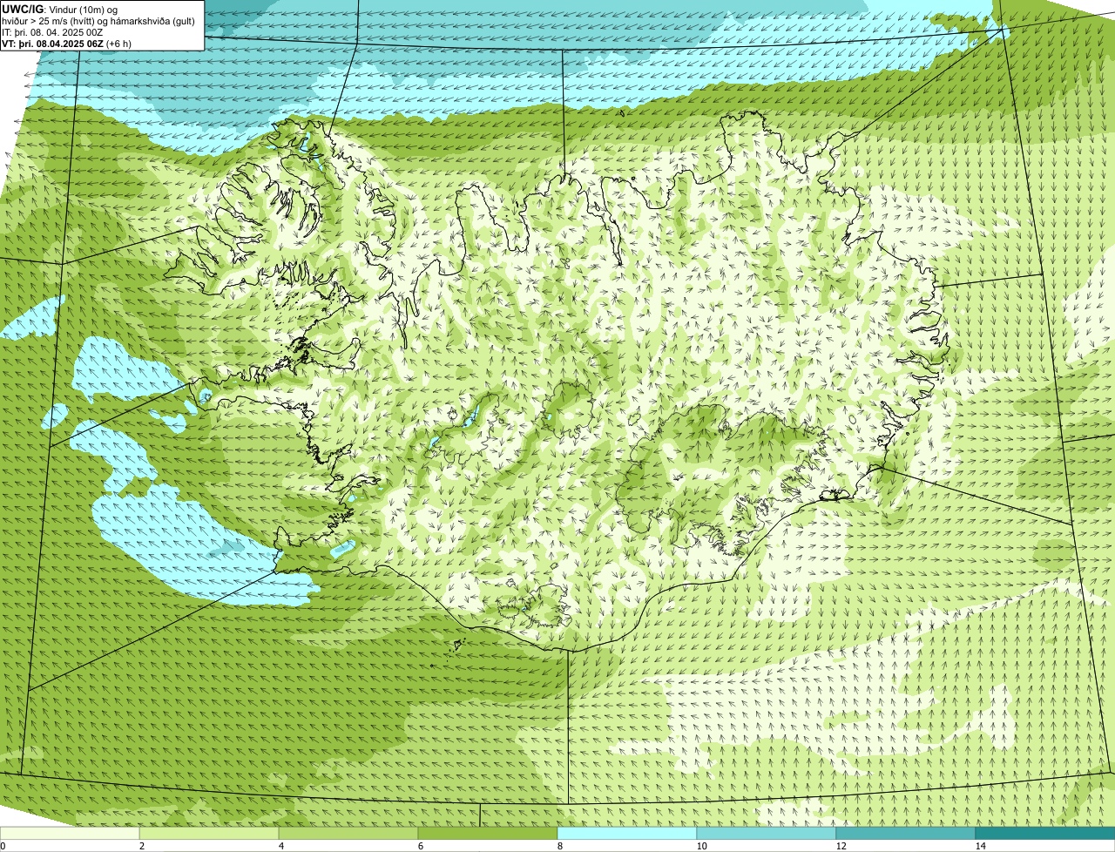Viewport: 1115px width, 852px height.
Task: Click the 'hviður > 25 m/s (hvítt)' description line
Action: click(98, 21)
